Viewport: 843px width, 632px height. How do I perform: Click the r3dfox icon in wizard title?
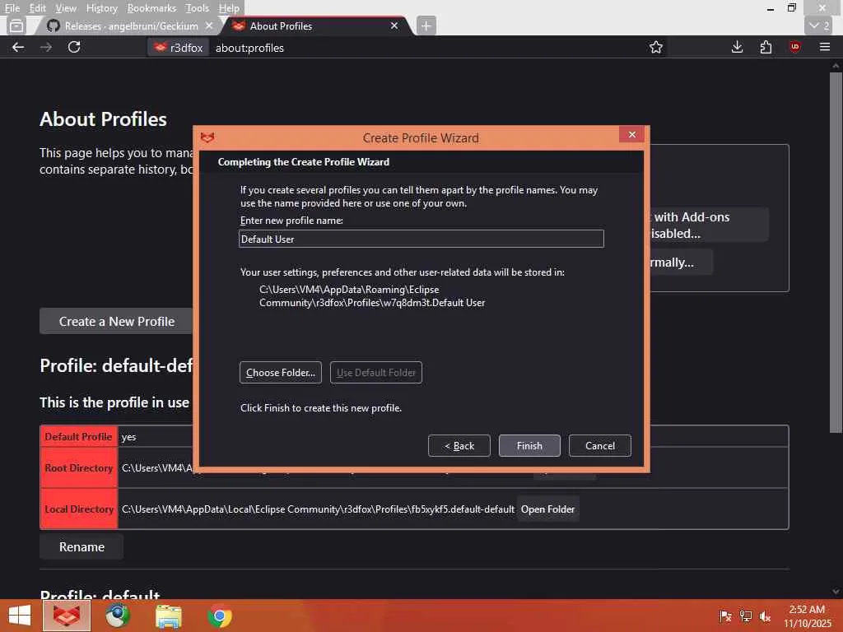pos(207,137)
